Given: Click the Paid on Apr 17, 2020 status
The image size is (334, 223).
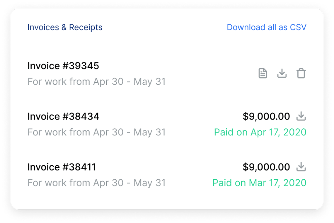Looking at the screenshot, I should (x=260, y=132).
